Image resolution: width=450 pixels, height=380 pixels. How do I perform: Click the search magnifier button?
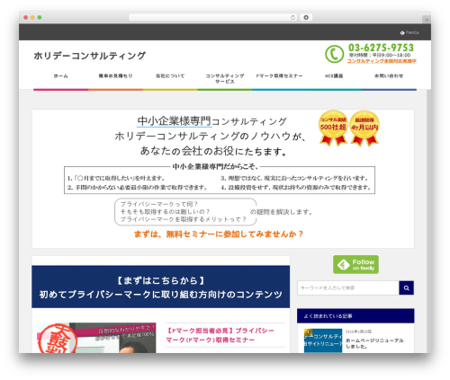(x=407, y=287)
